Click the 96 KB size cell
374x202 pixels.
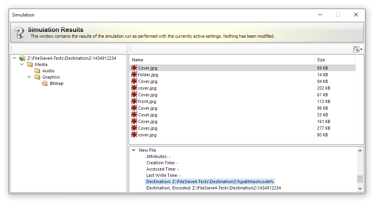tap(323, 108)
